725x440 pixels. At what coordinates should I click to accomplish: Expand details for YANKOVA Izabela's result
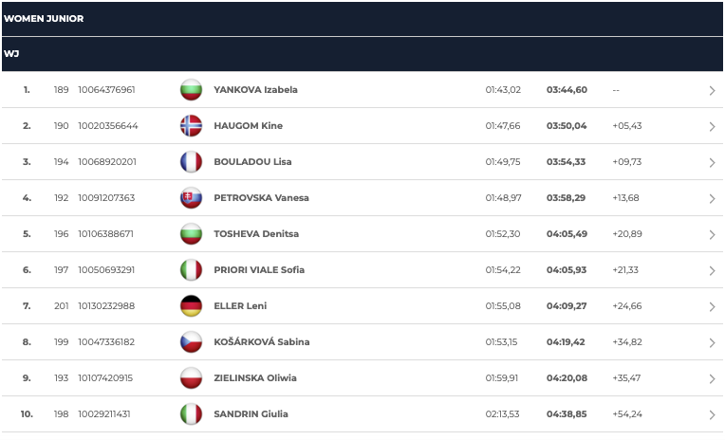(712, 91)
